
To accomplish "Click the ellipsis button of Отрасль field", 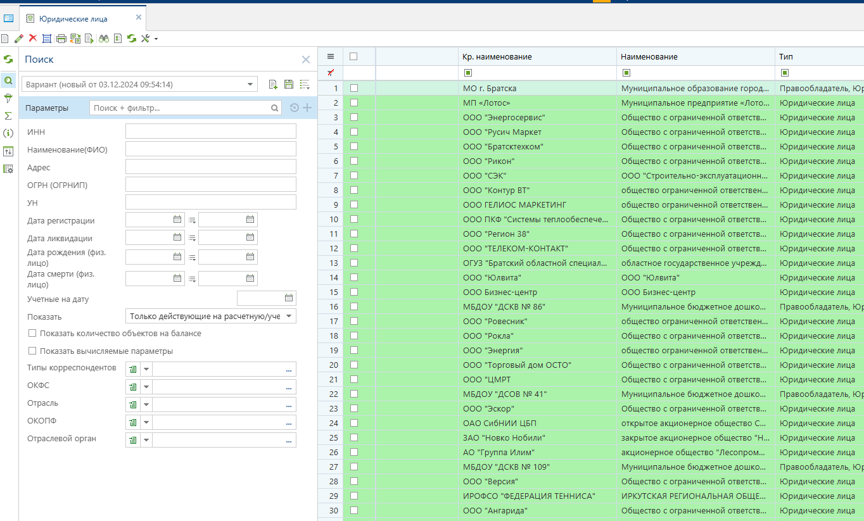I will pyautogui.click(x=289, y=405).
